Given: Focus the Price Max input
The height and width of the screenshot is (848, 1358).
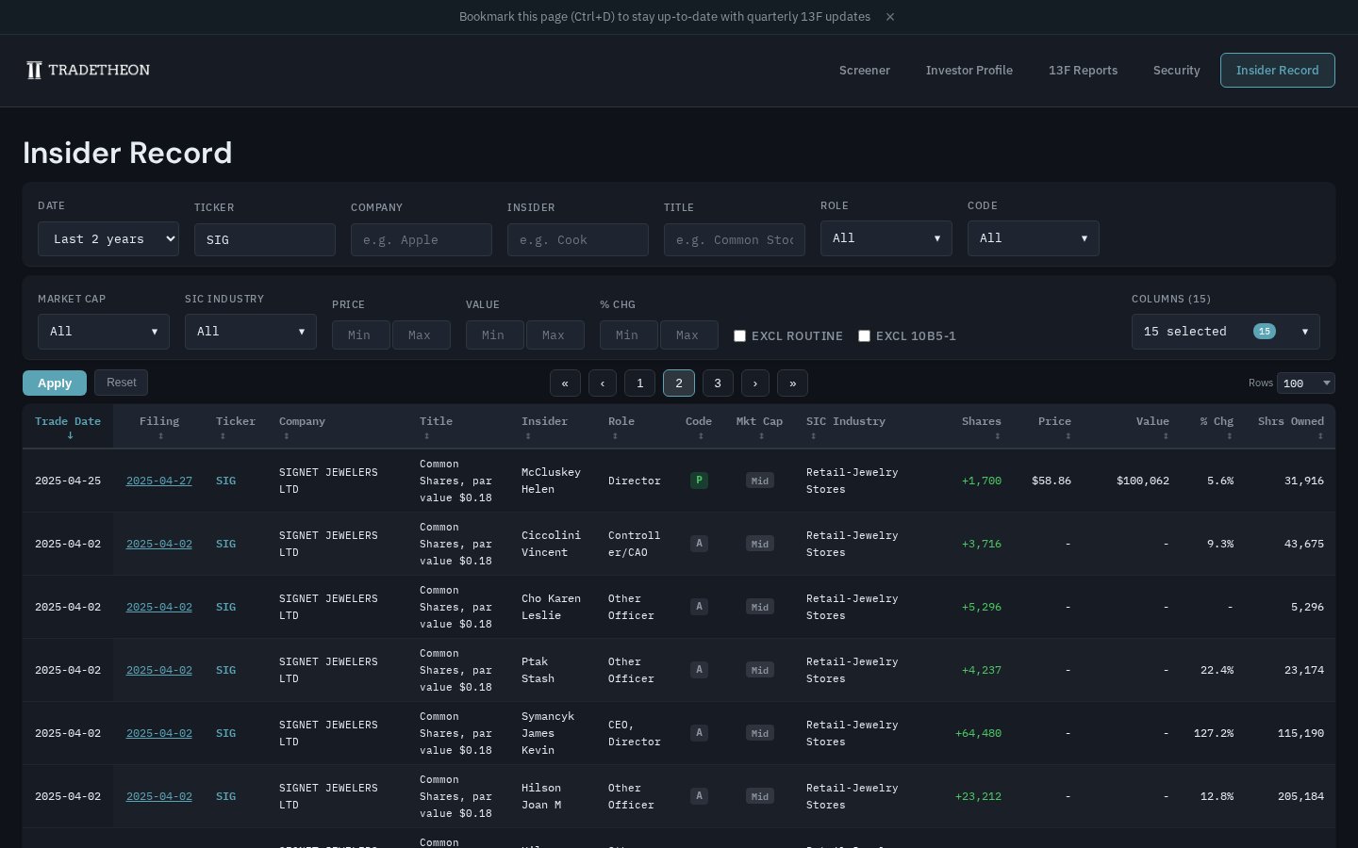Looking at the screenshot, I should [422, 335].
